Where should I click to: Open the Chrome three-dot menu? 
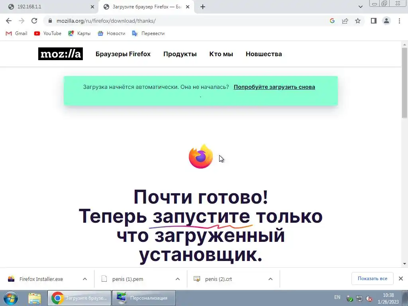pyautogui.click(x=399, y=21)
